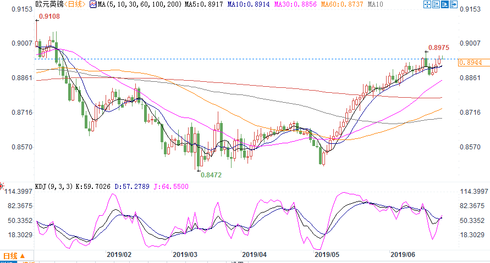Click the 0.8716 left axis price
The image size is (490, 263).
[22, 113]
